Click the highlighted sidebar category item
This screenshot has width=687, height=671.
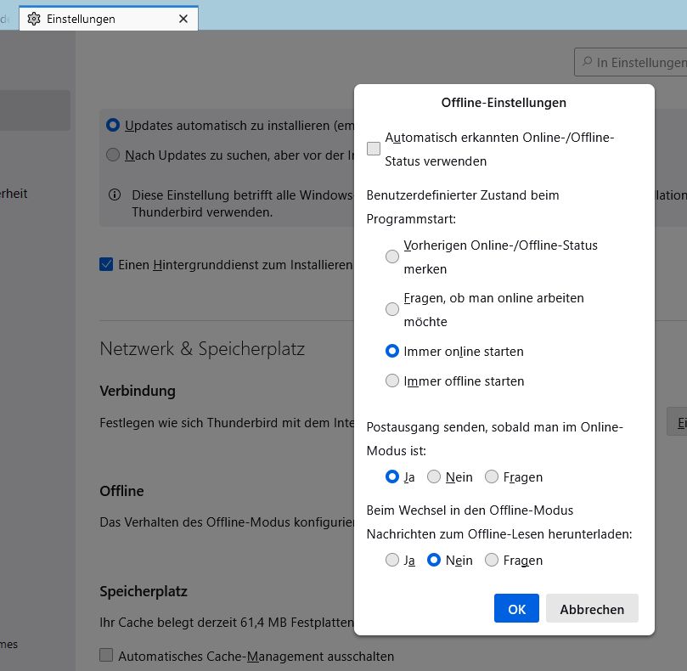[x=35, y=110]
